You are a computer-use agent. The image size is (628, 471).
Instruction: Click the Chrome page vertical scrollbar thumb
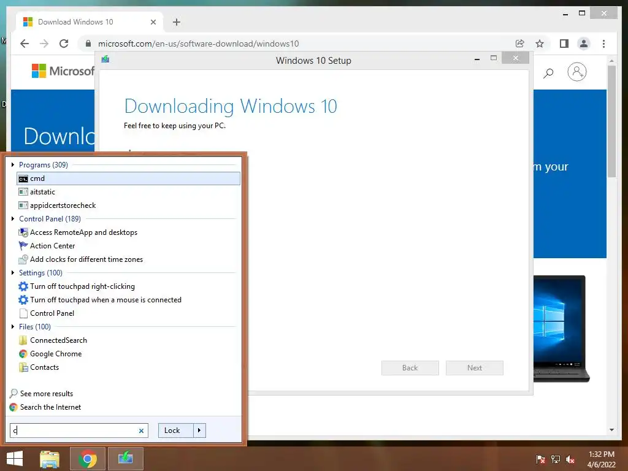[611, 121]
